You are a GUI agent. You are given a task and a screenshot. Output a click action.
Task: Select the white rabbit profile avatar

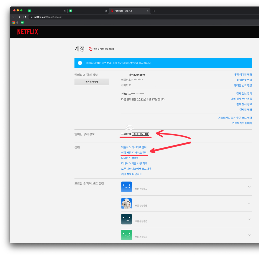pyautogui.click(x=126, y=203)
